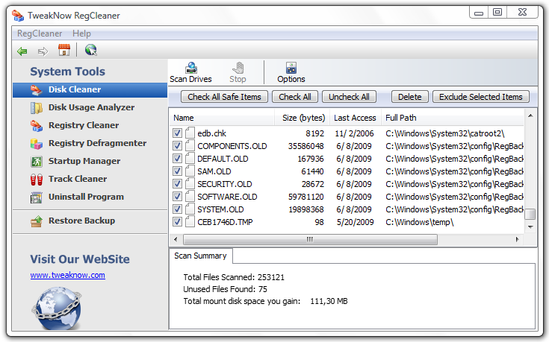Screen dimensions: 549x342
Task: Sort by the Last Access column header
Action: pyautogui.click(x=355, y=118)
